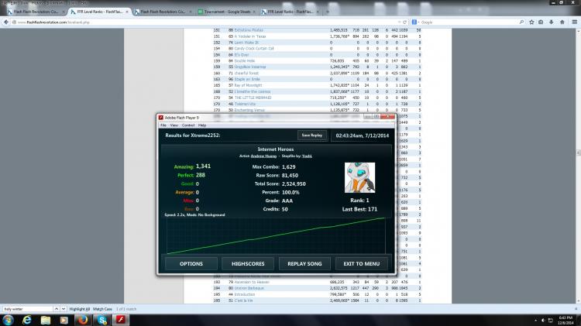Click the Save Replay button

(x=312, y=136)
